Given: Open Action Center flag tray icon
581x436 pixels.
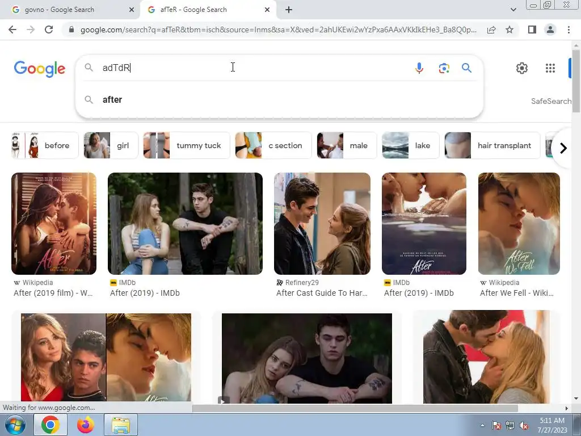Looking at the screenshot, I should [x=496, y=426].
